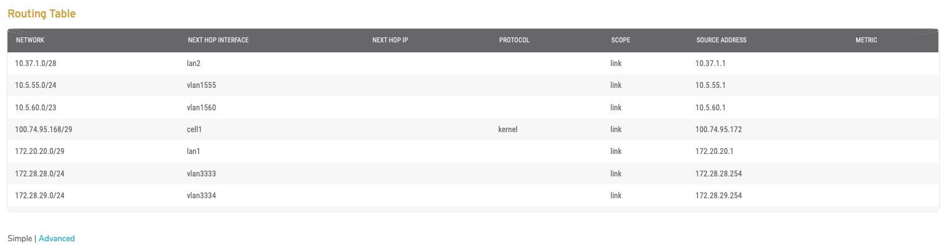Click source address 172.28.29.254
944x245 pixels.
point(718,196)
